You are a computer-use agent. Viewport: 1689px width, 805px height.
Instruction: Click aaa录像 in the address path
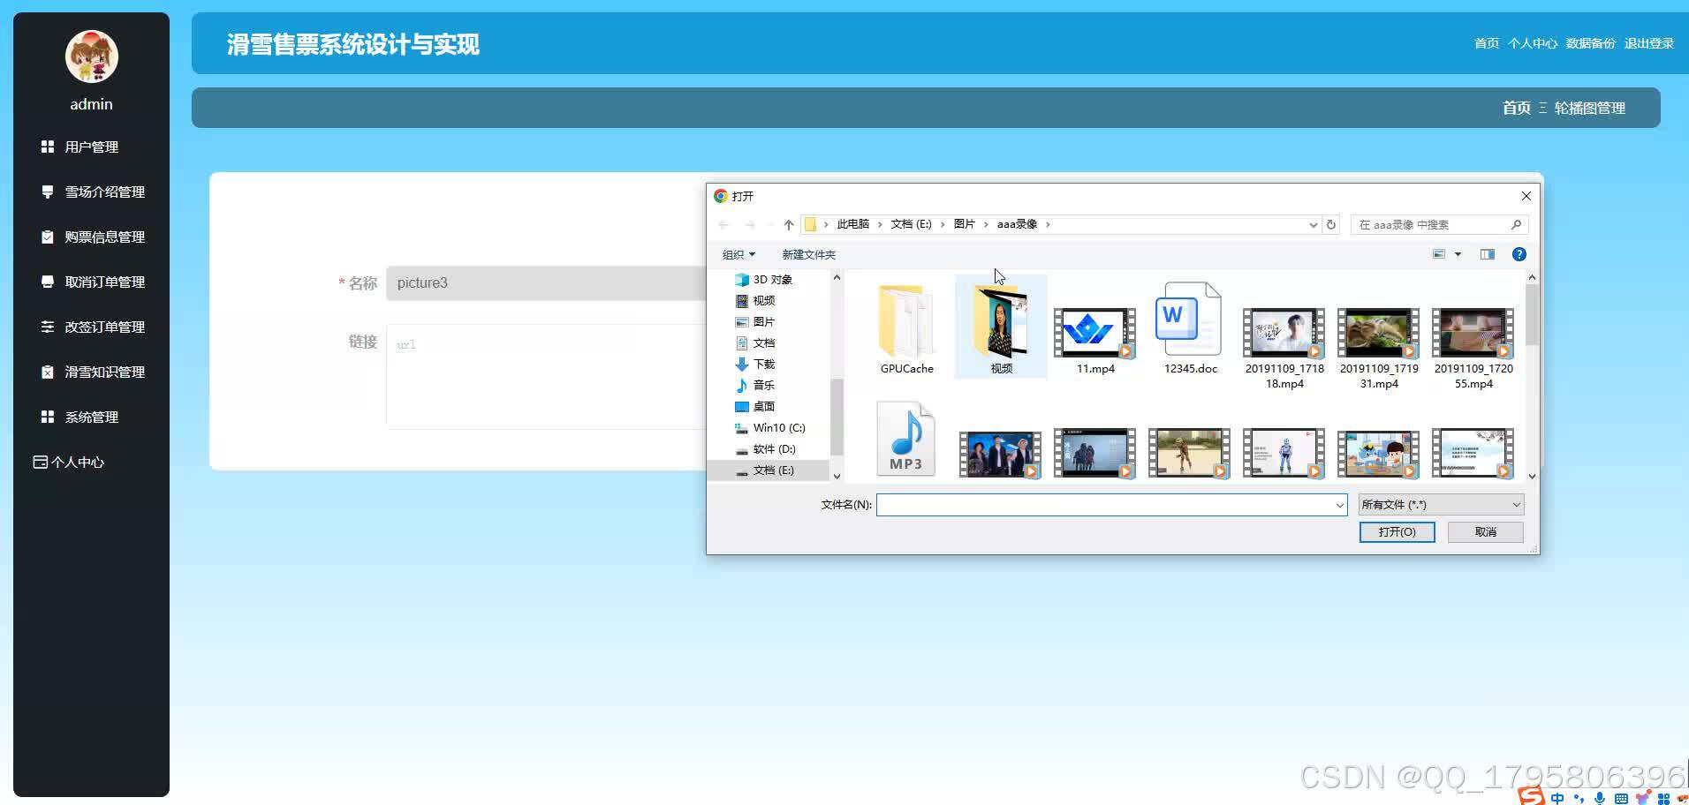(x=1017, y=224)
